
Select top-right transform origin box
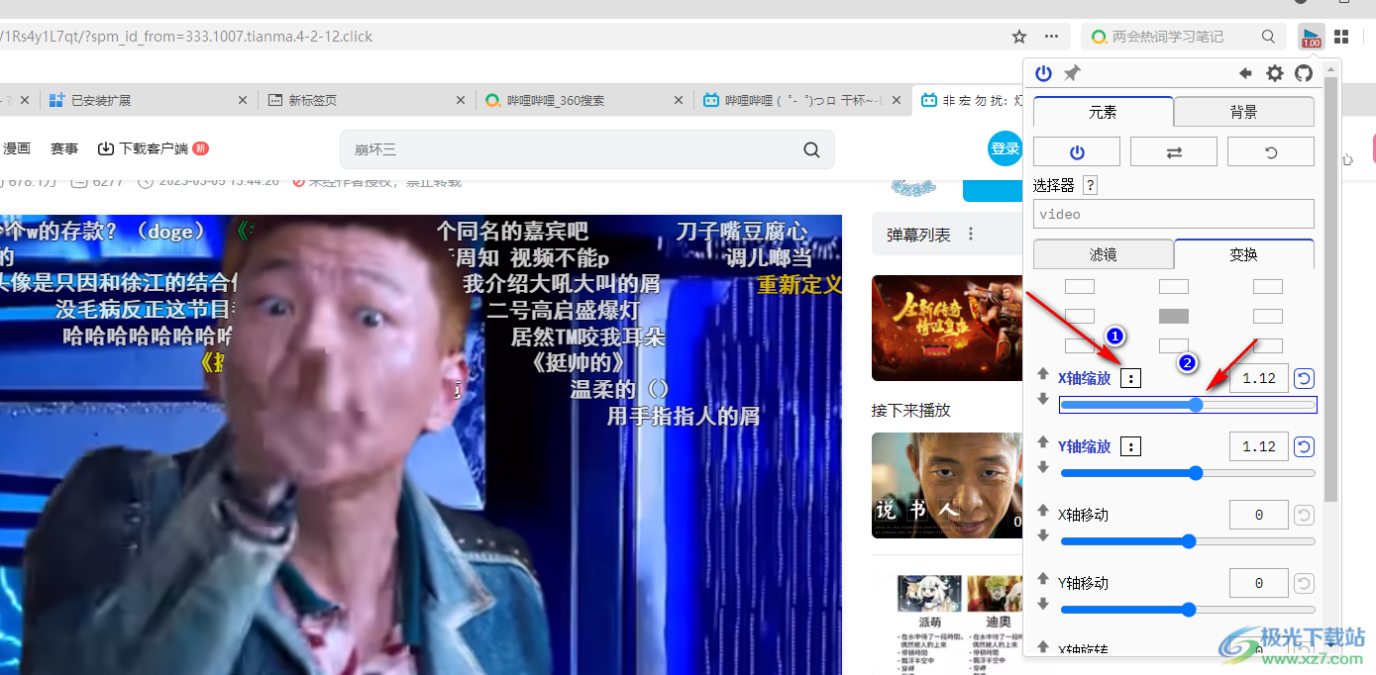[x=1268, y=287]
